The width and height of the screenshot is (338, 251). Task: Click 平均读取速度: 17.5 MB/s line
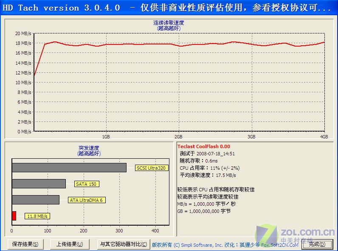pos(208,175)
